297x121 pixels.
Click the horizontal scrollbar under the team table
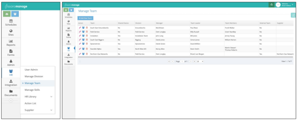click(185, 57)
